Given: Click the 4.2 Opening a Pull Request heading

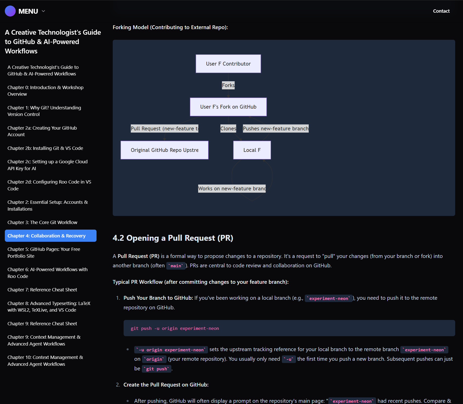Looking at the screenshot, I should [x=173, y=238].
